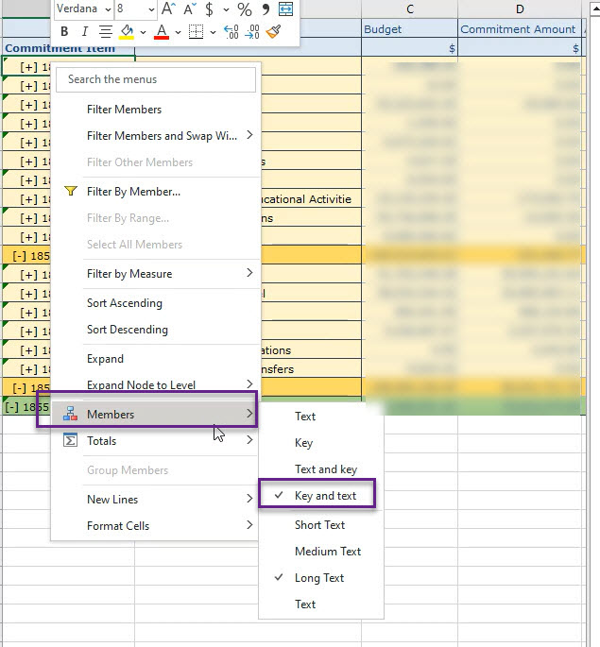Click the Commitment Amount header cell
This screenshot has width=600, height=647.
pyautogui.click(x=520, y=29)
